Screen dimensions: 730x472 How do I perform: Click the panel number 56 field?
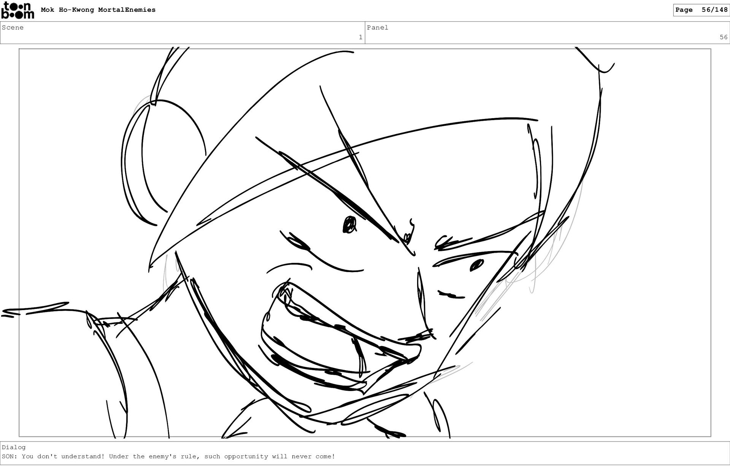coord(723,37)
